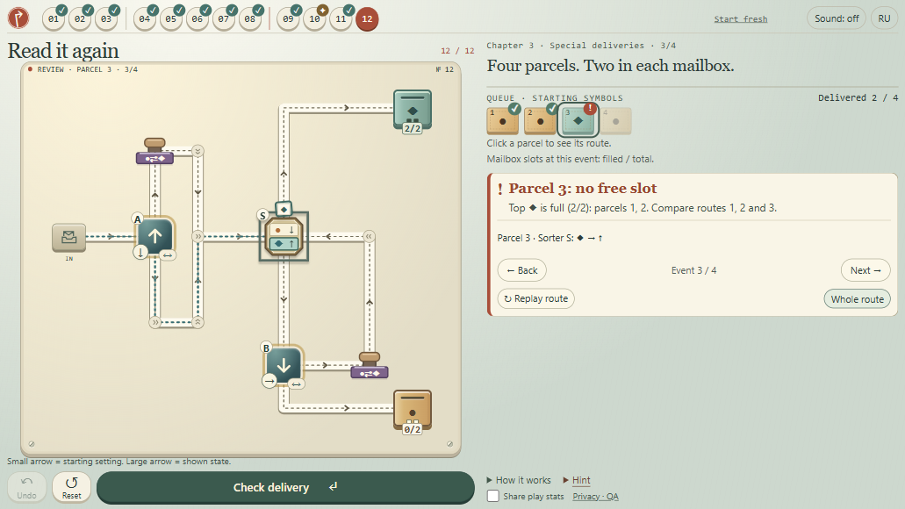Select parcel 3 with error badge

(x=578, y=120)
